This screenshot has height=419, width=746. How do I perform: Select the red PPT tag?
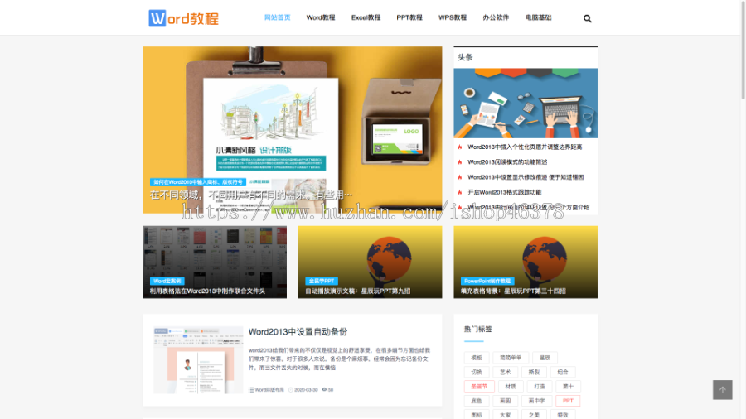coord(568,401)
